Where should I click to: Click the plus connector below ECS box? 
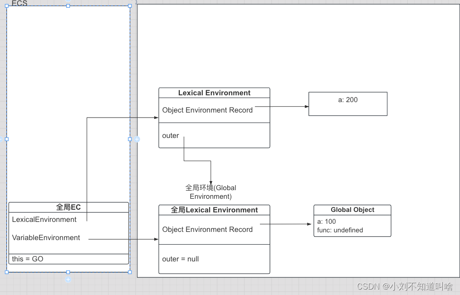[x=68, y=280]
